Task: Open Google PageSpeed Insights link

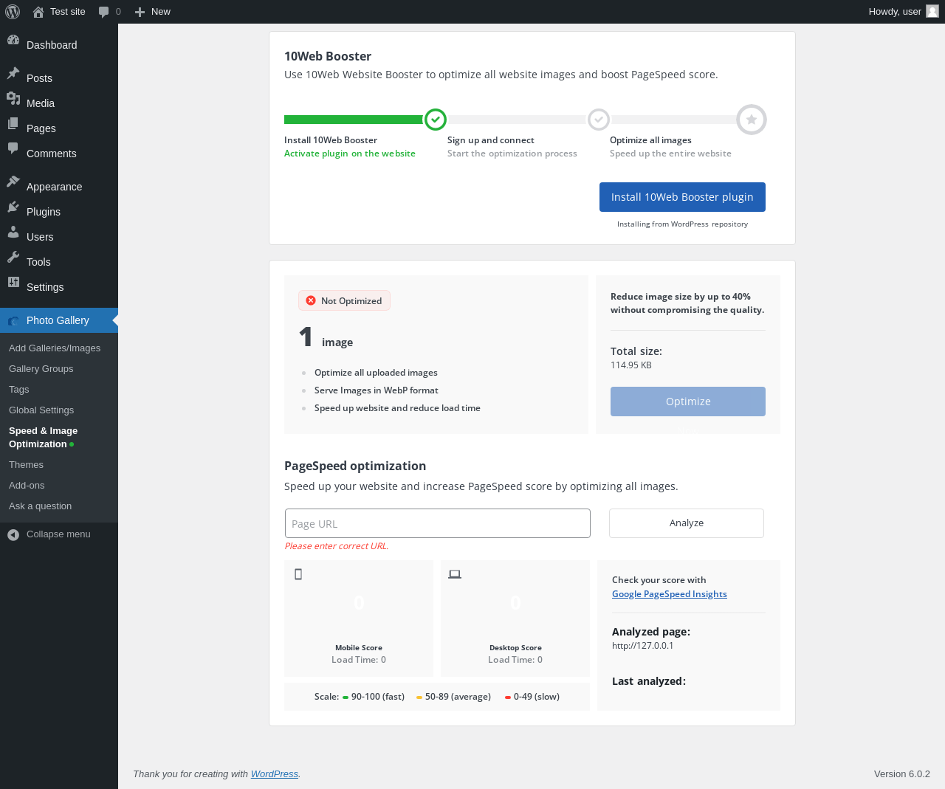Action: point(670,594)
